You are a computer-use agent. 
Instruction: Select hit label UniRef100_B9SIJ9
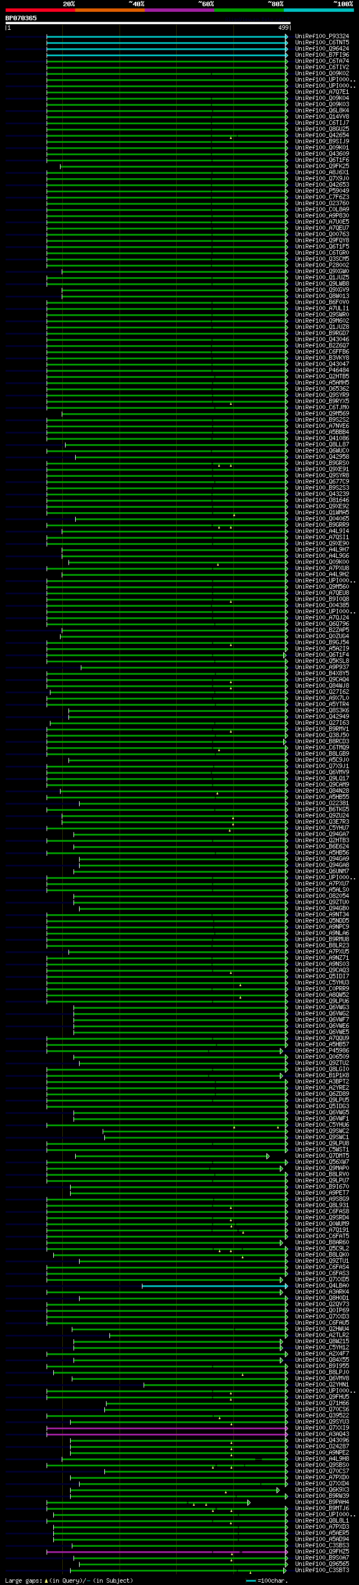coord(322,142)
